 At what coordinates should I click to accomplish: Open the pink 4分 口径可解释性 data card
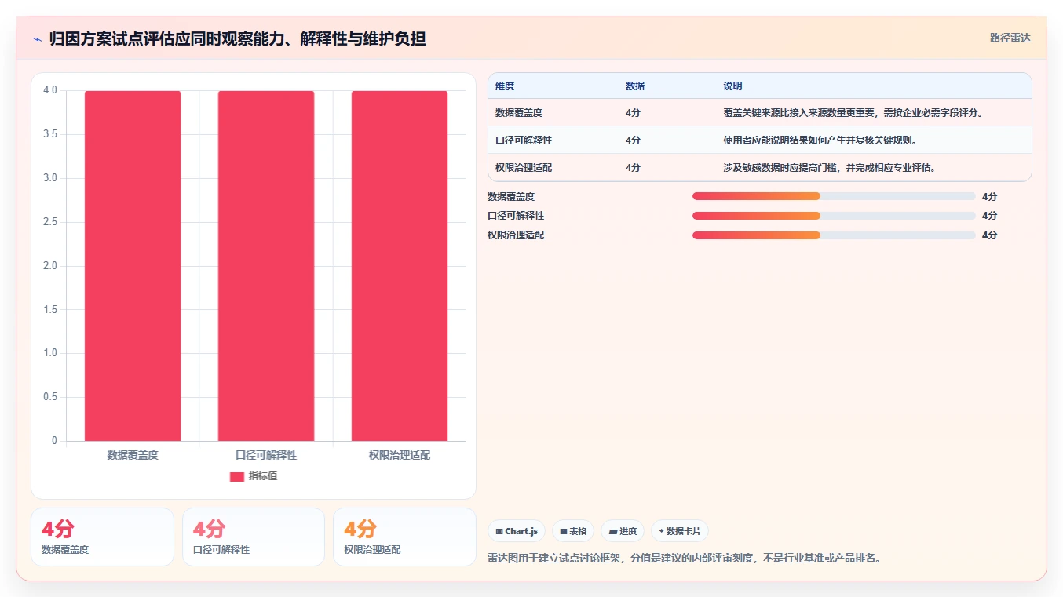(254, 537)
